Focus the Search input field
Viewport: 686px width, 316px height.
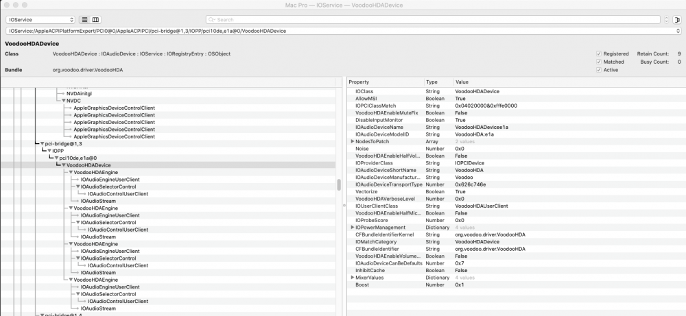click(433, 20)
